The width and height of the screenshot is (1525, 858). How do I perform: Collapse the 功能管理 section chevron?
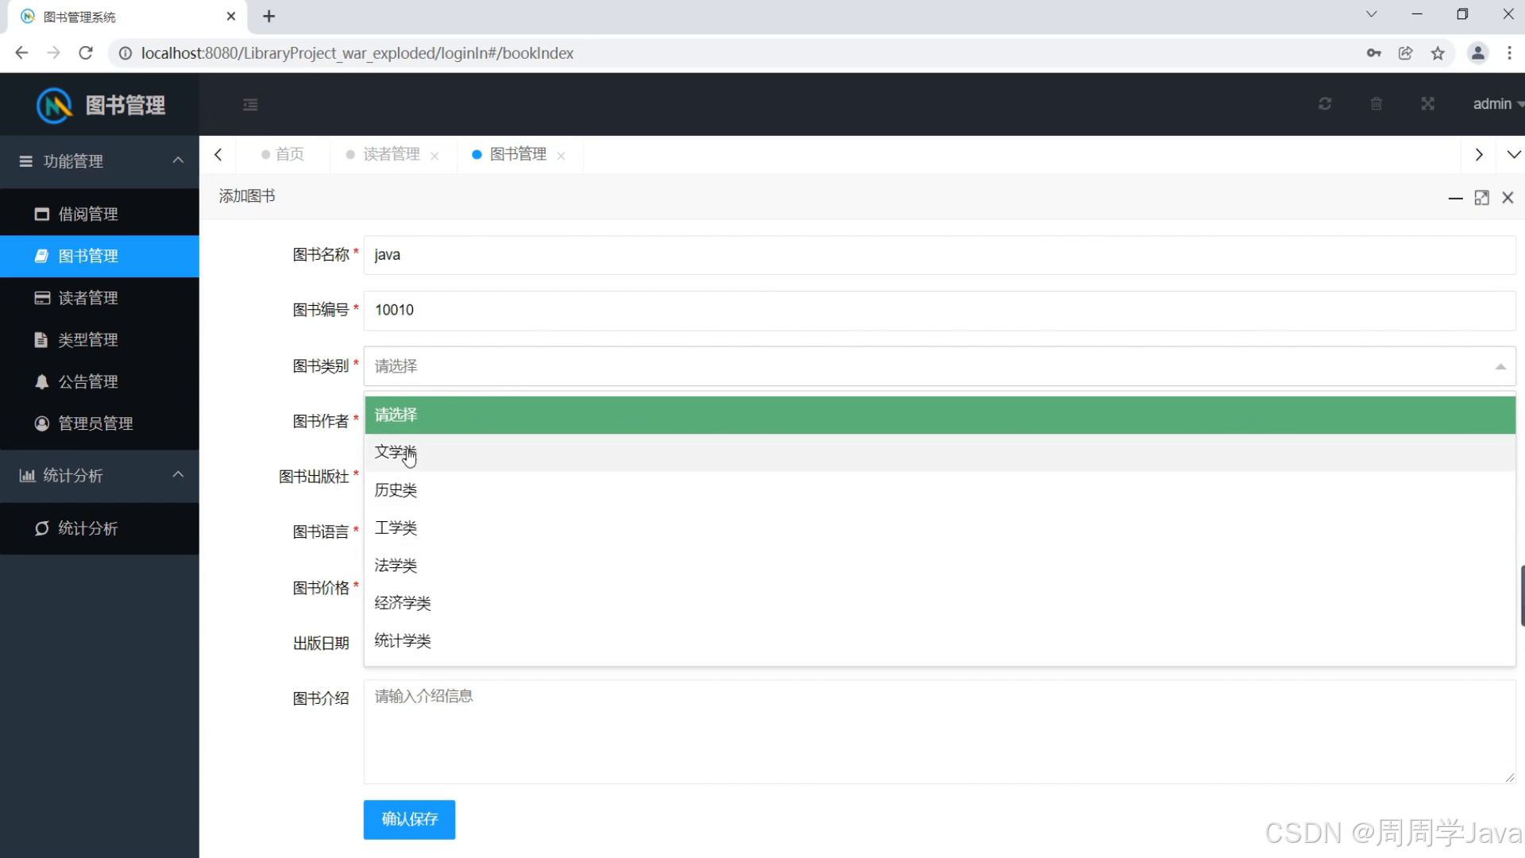pos(178,160)
